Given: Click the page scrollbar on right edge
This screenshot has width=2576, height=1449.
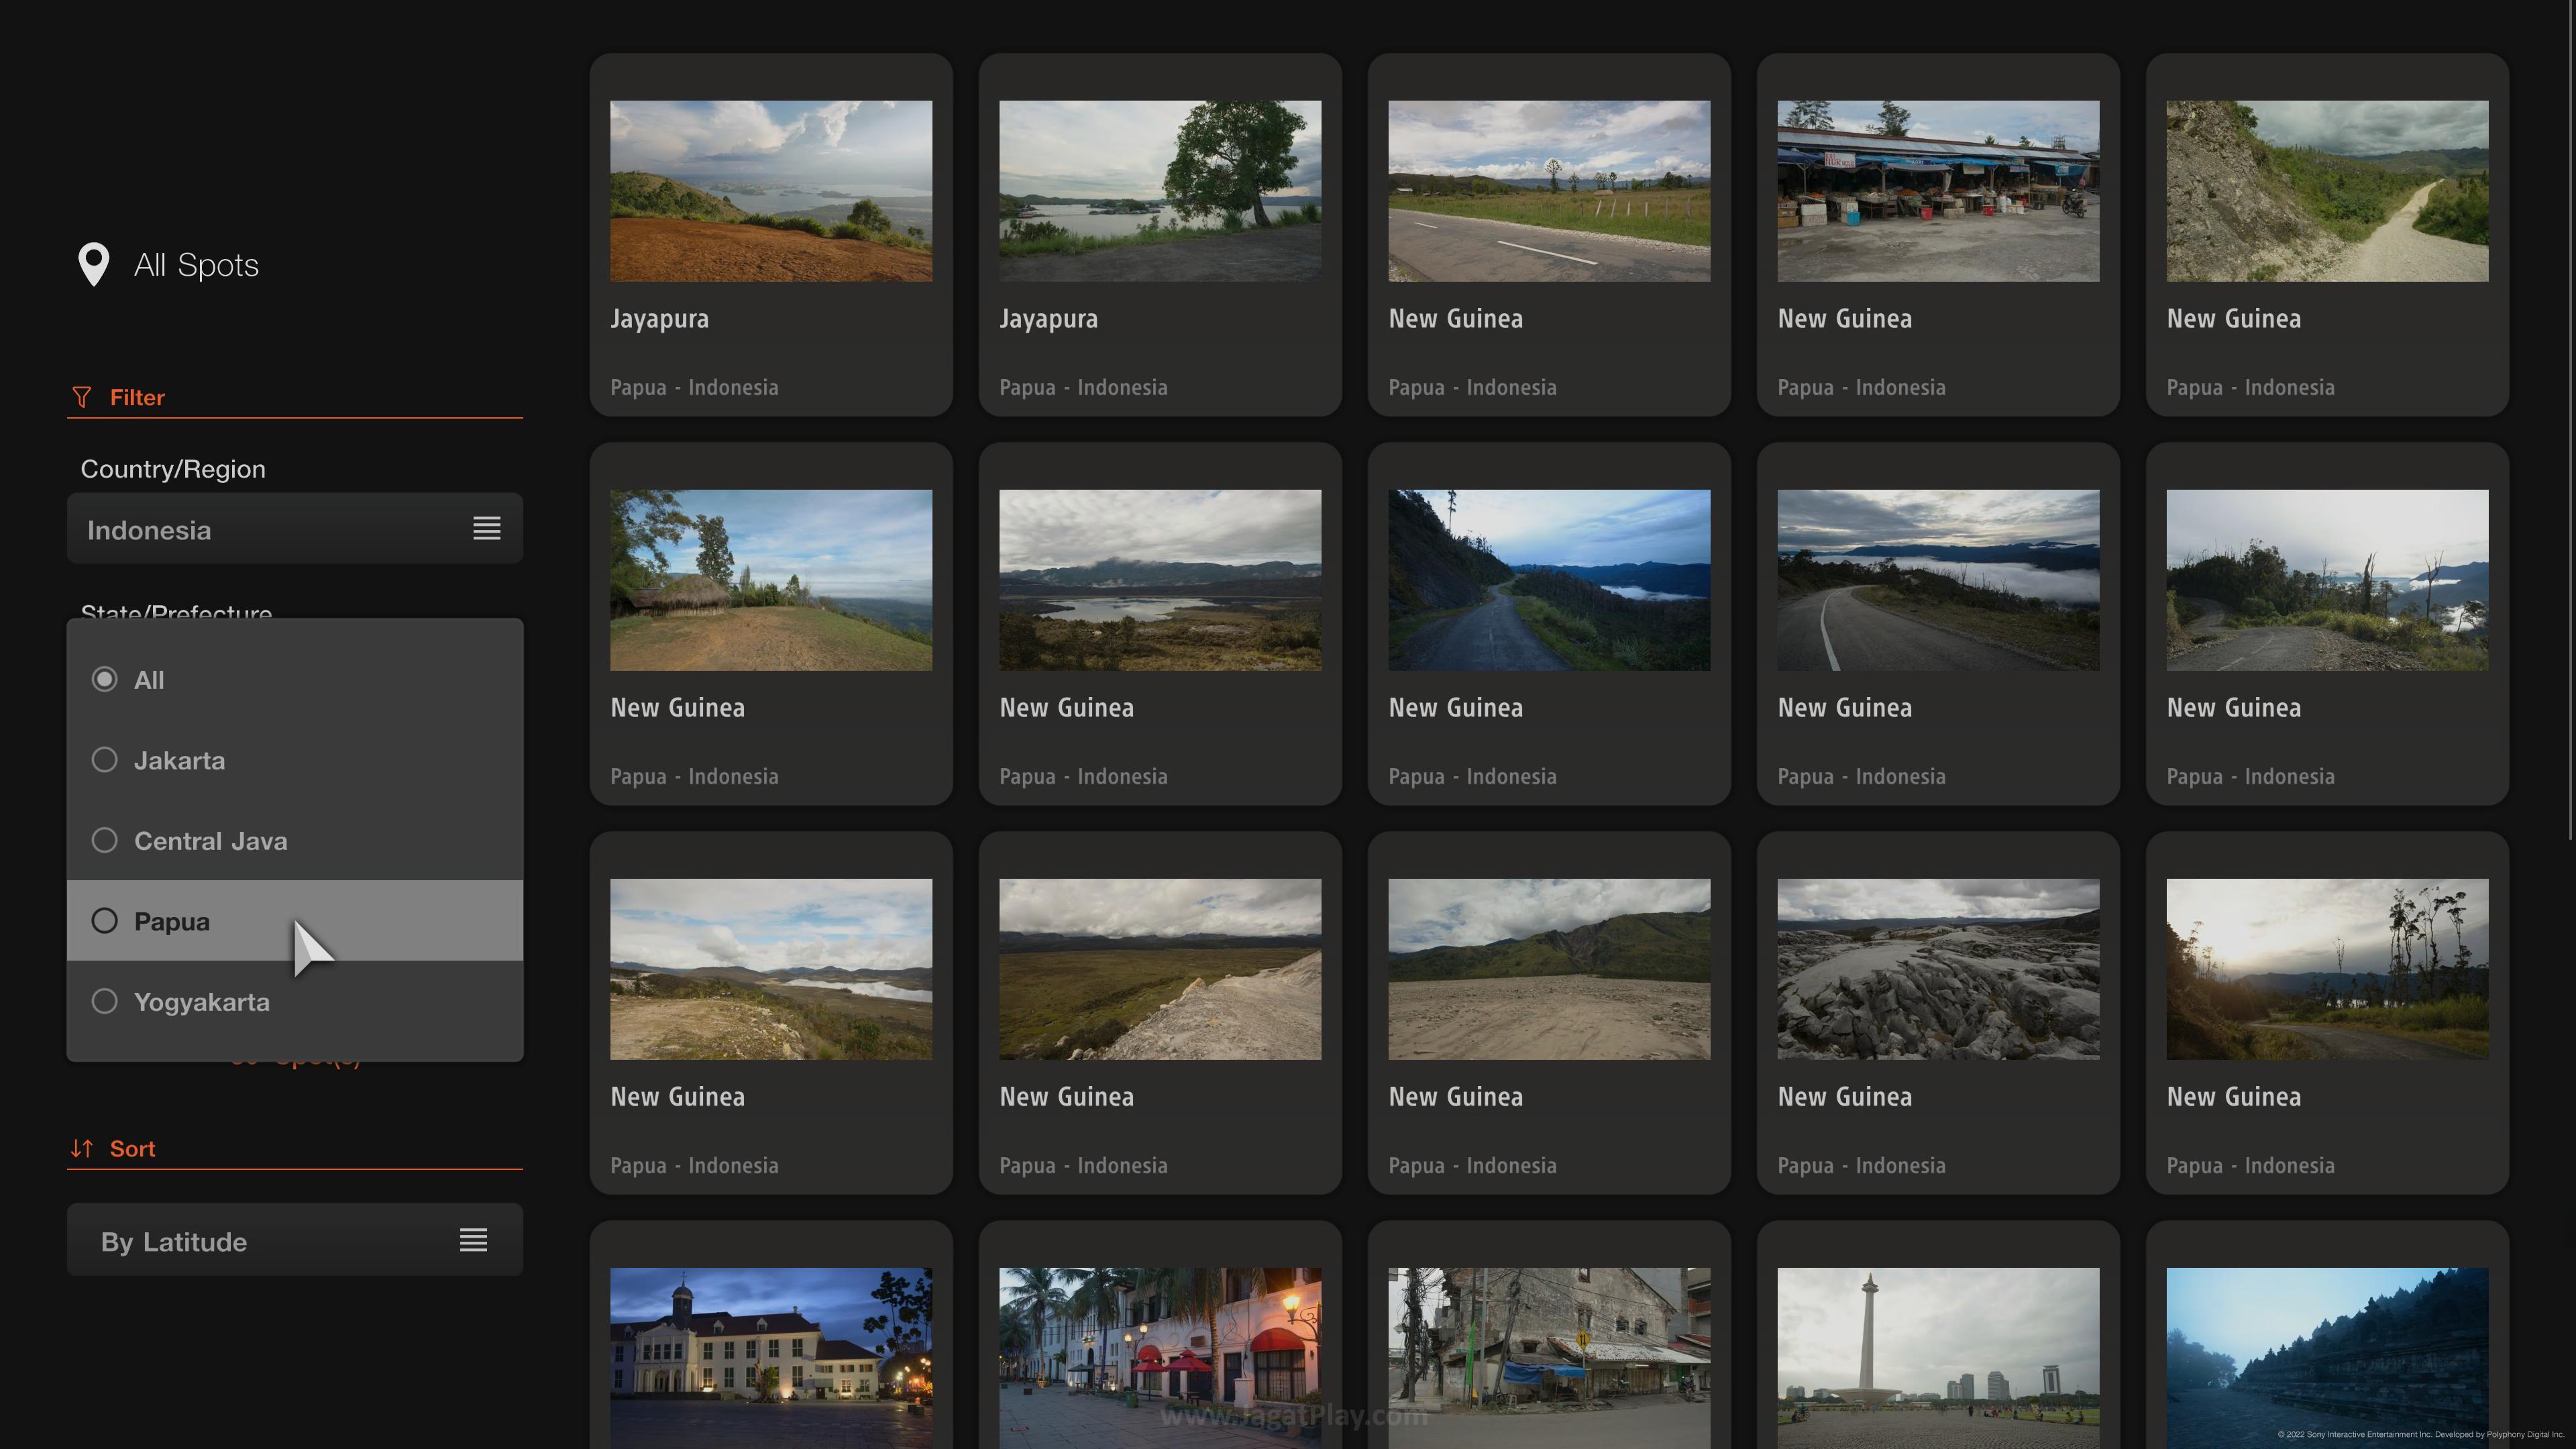Looking at the screenshot, I should tap(2570, 420).
